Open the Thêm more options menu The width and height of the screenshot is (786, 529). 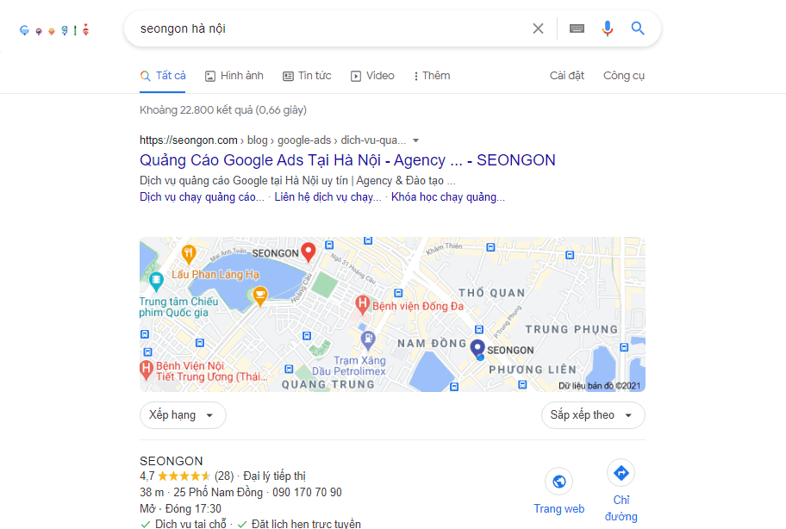[x=432, y=76]
